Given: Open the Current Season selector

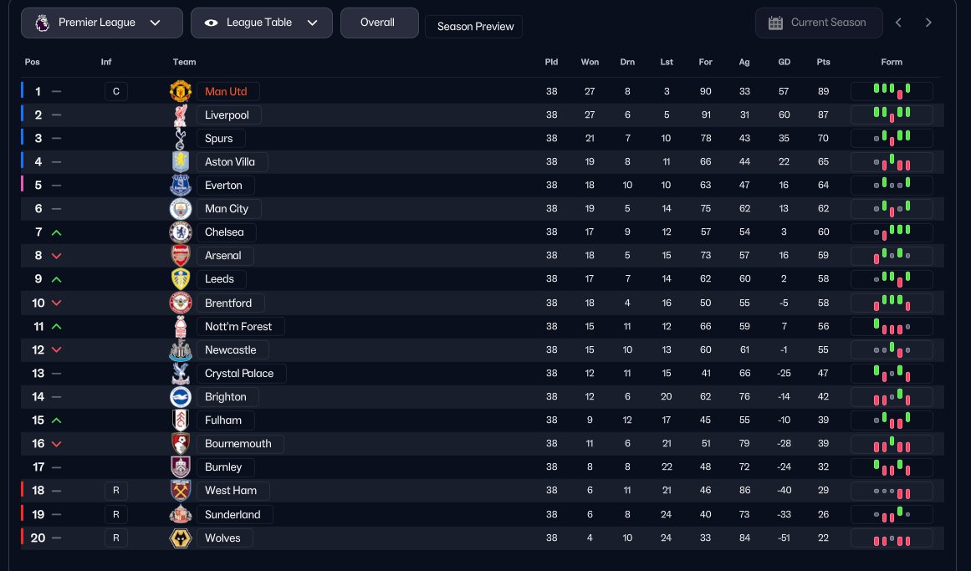Looking at the screenshot, I should pos(818,23).
